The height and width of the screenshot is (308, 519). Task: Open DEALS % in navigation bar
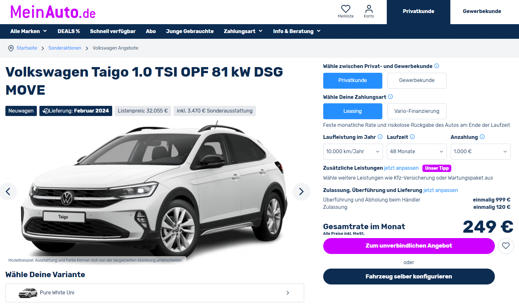click(69, 31)
